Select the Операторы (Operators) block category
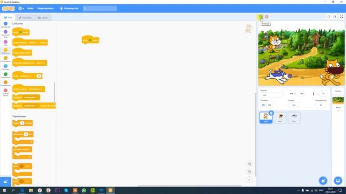The width and height of the screenshot is (346, 194). (x=5, y=75)
